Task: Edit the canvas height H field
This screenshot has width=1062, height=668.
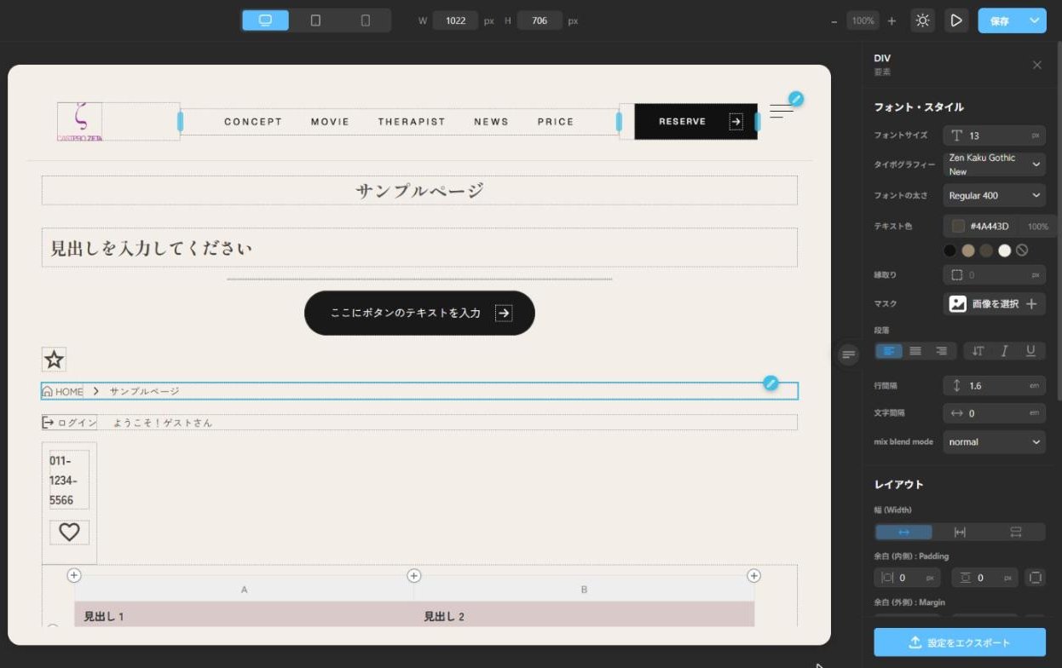Action: pyautogui.click(x=540, y=20)
